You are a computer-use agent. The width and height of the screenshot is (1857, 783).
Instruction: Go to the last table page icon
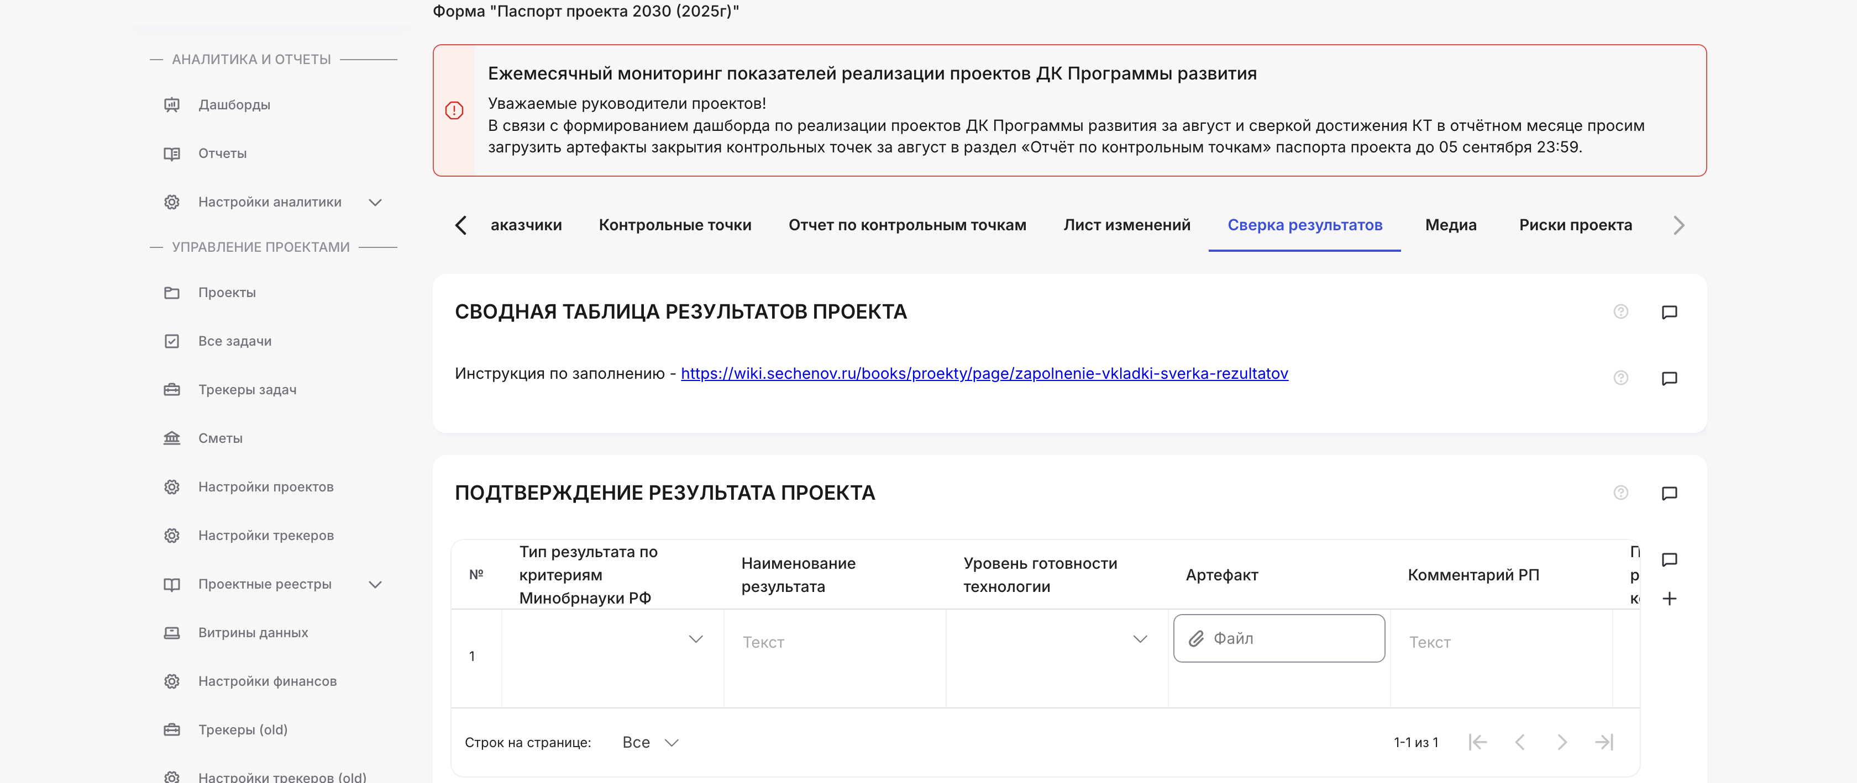1603,742
